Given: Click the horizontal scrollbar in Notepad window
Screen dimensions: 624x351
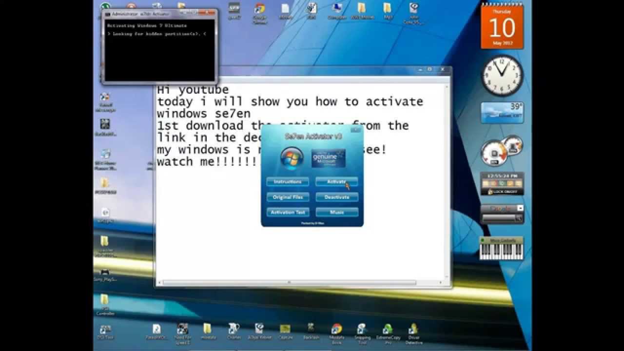Looking at the screenshot, I should (289, 282).
